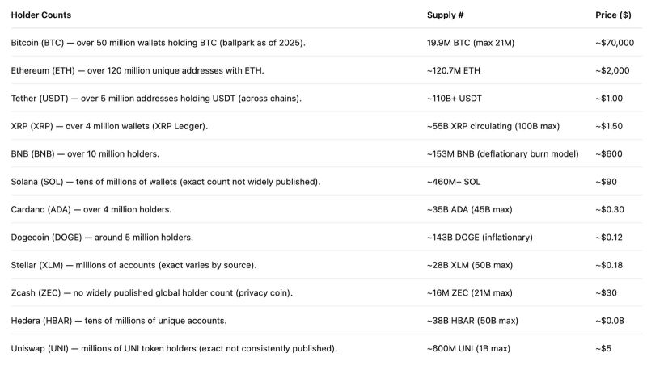Click the Solana (SOL) wallets description

click(166, 182)
